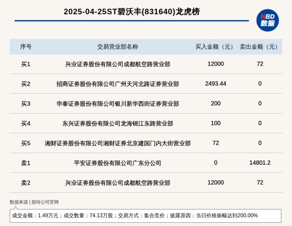Select sell amount 72 in the 卖2 row
292x226 pixels.
(260, 183)
